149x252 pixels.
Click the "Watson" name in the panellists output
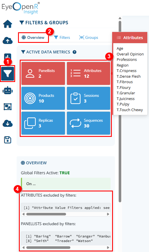[84, 241]
